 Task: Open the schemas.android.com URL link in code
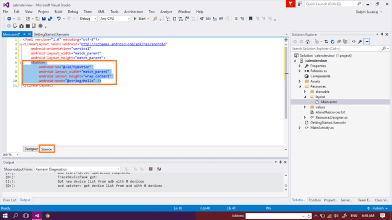(123, 44)
